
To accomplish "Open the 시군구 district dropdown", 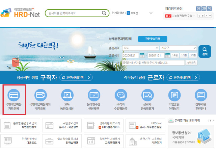I will [x=179, y=48].
